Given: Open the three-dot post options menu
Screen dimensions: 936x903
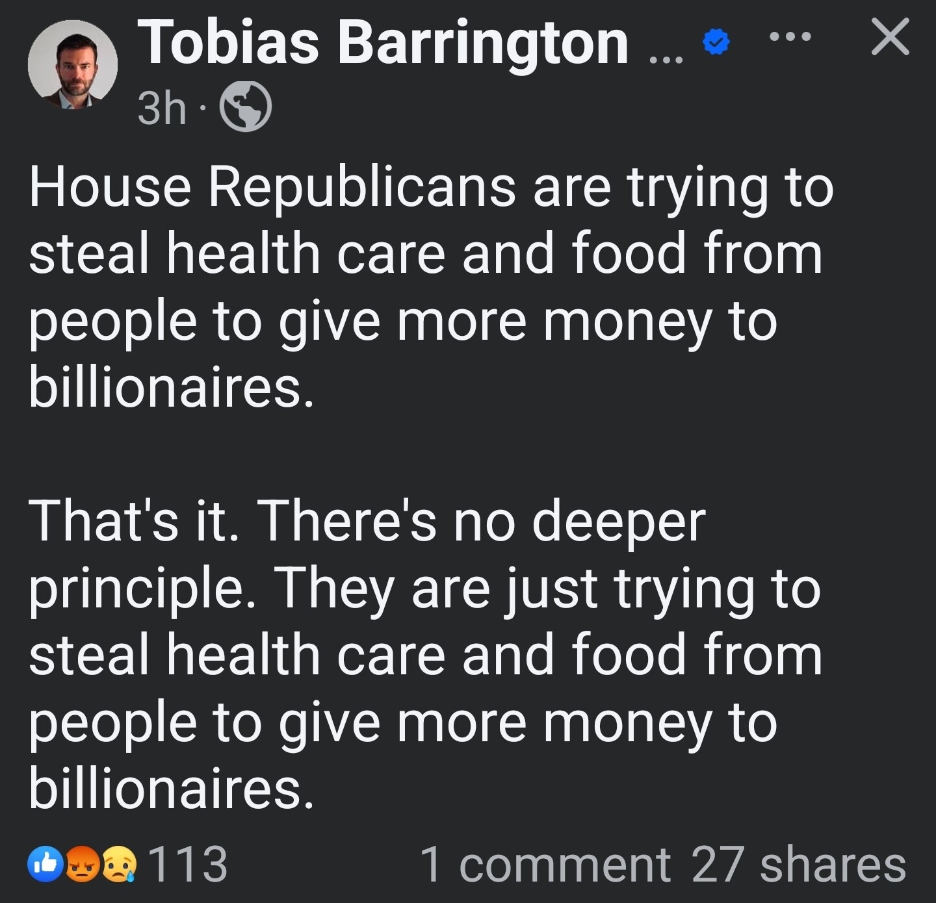Looking at the screenshot, I should point(790,37).
